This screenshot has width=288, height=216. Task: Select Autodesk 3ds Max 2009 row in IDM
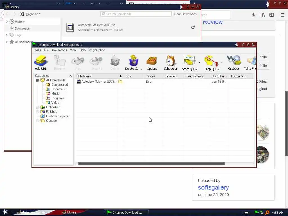165,82
